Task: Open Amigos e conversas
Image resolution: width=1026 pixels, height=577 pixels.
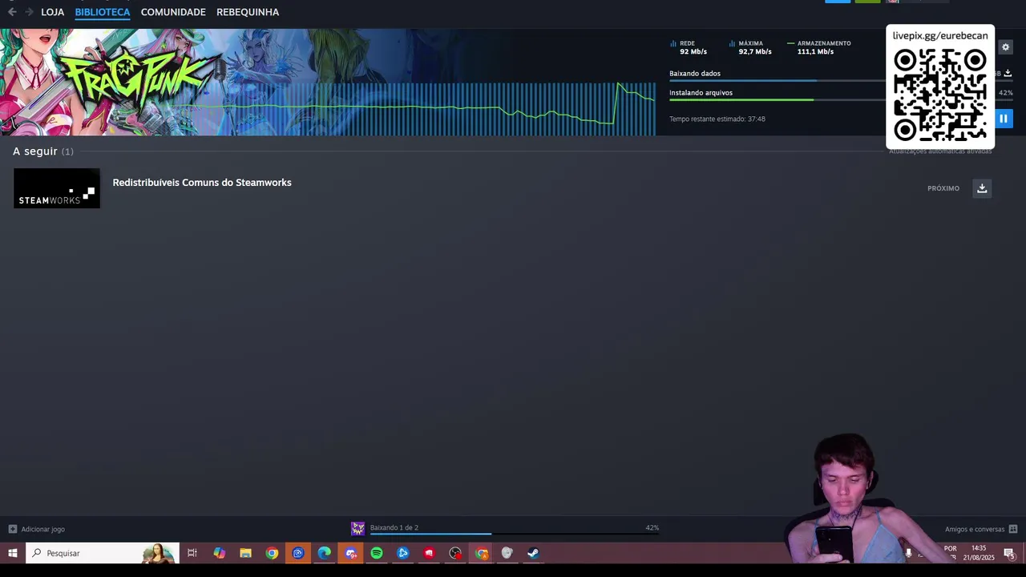Action: [x=981, y=529]
